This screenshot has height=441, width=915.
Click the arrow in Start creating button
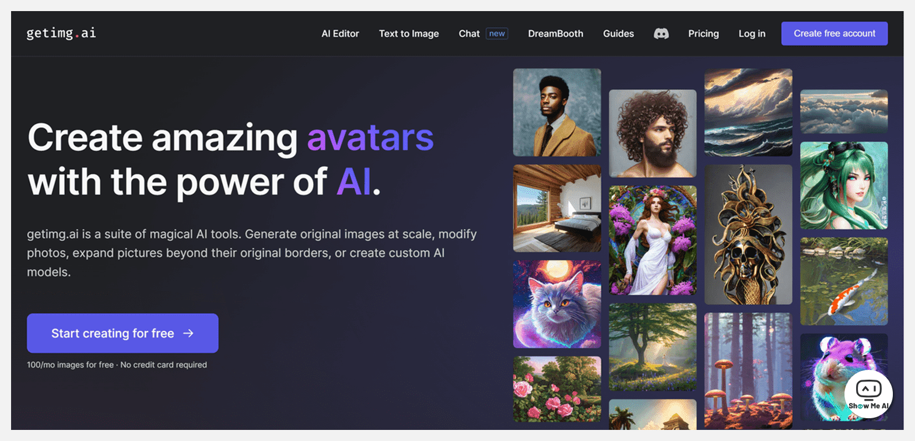pos(188,333)
